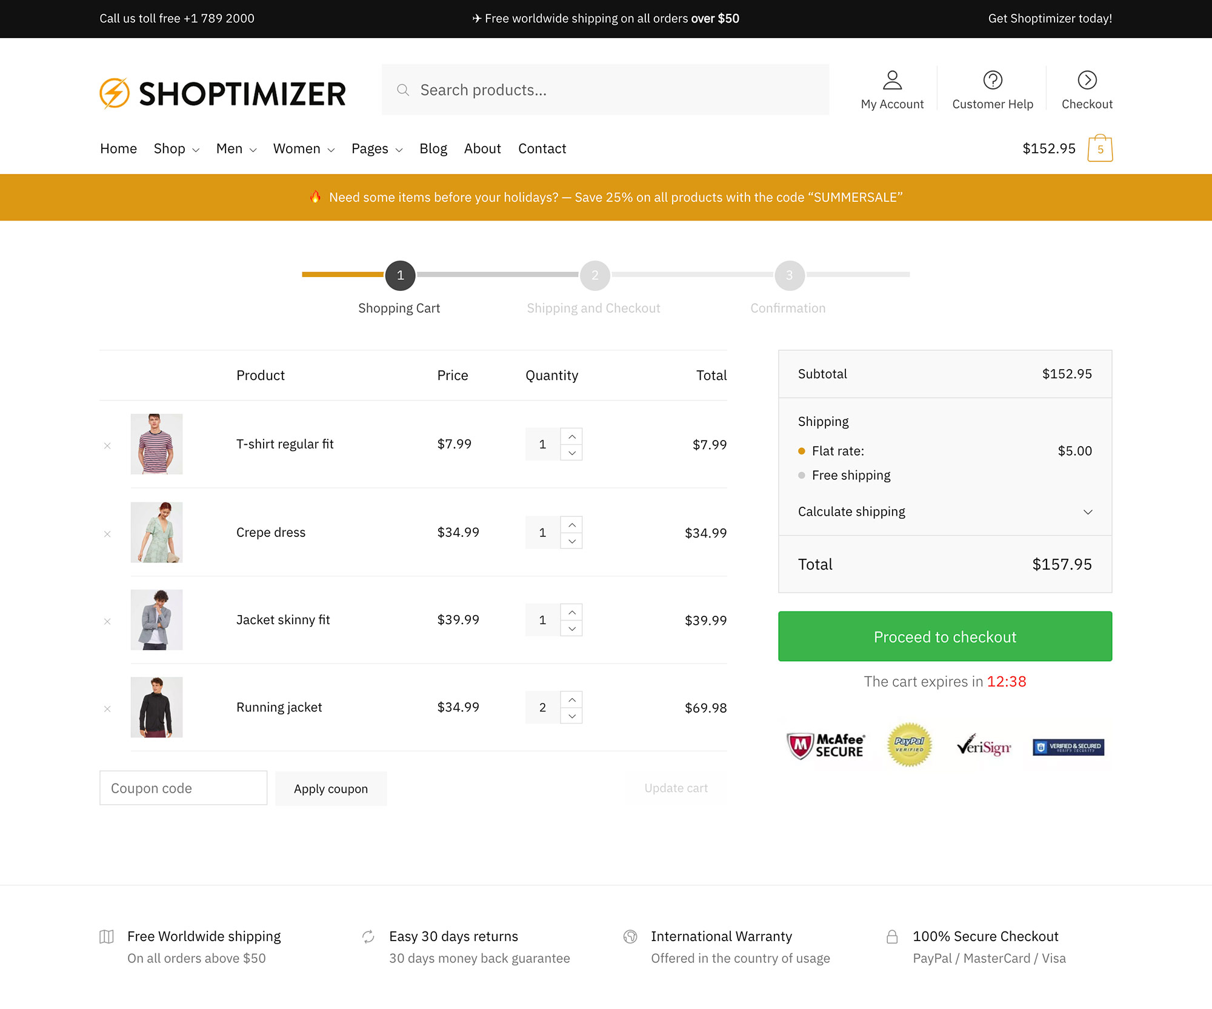Viewport: 1212px width, 1009px height.
Task: Click the Shoptimizer lightning bolt logo
Action: click(x=115, y=93)
